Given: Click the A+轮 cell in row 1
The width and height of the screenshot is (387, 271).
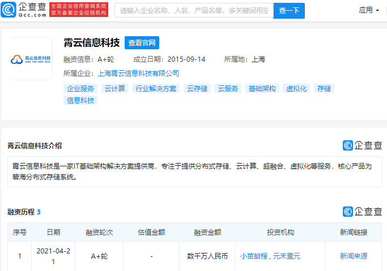Looking at the screenshot, I should click(99, 256).
